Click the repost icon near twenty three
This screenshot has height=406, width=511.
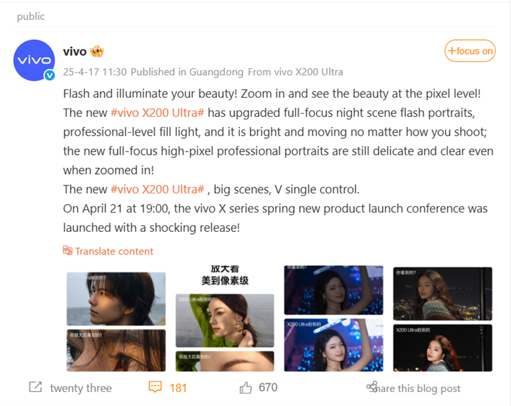(x=35, y=387)
